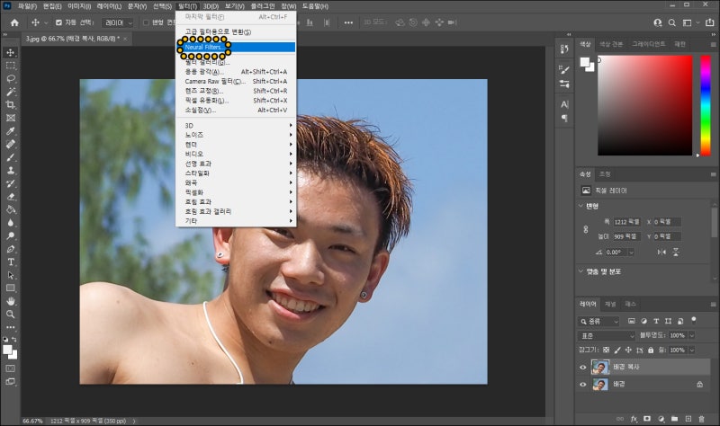This screenshot has height=426, width=720.
Task: Toggle the auto-select checkbox in options bar
Action: [58, 22]
